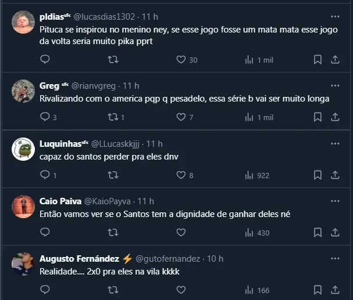Open Augusto Fernández profile name
Screen dimensions: 353x300
[79, 258]
